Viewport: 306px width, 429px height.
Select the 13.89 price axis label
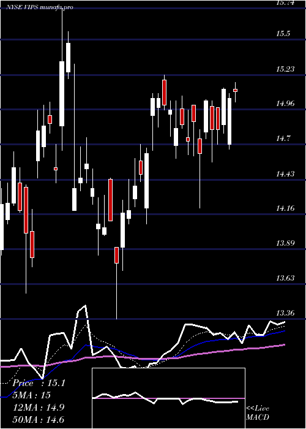(x=285, y=243)
